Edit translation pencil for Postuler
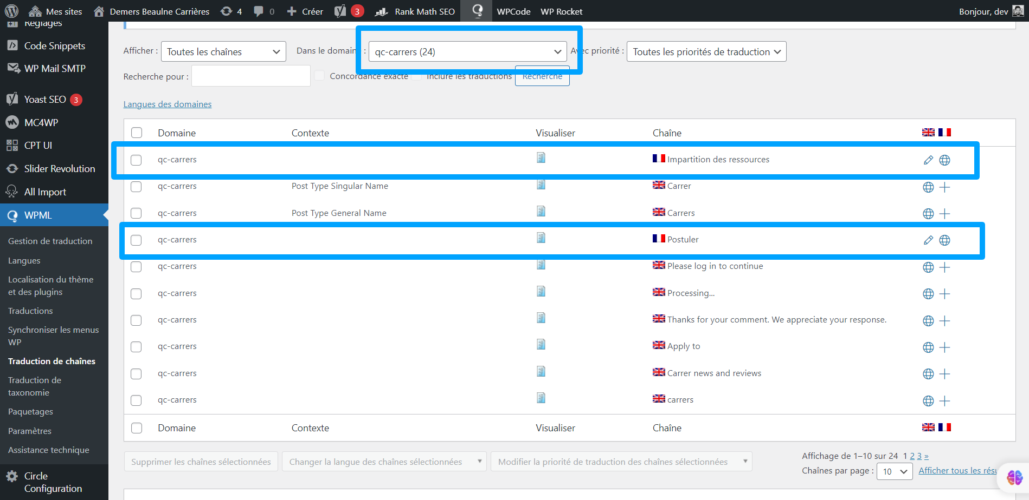 (928, 240)
